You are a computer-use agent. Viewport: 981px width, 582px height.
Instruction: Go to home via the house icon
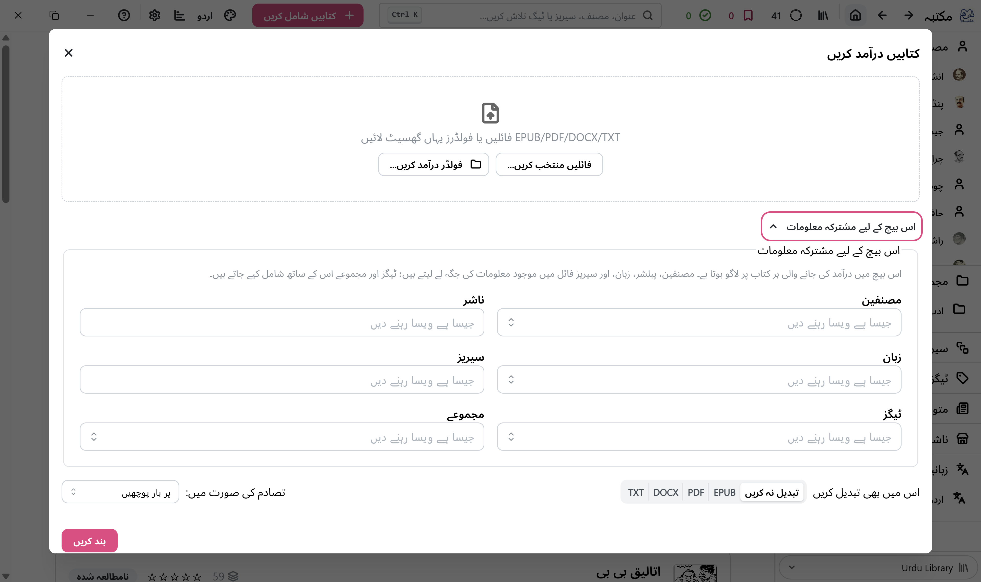click(x=855, y=15)
